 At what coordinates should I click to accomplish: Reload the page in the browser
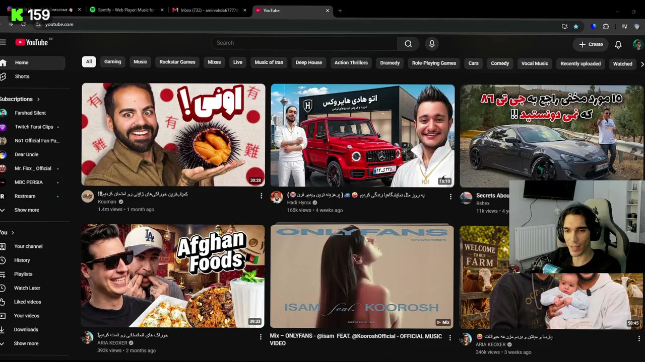pos(23,24)
